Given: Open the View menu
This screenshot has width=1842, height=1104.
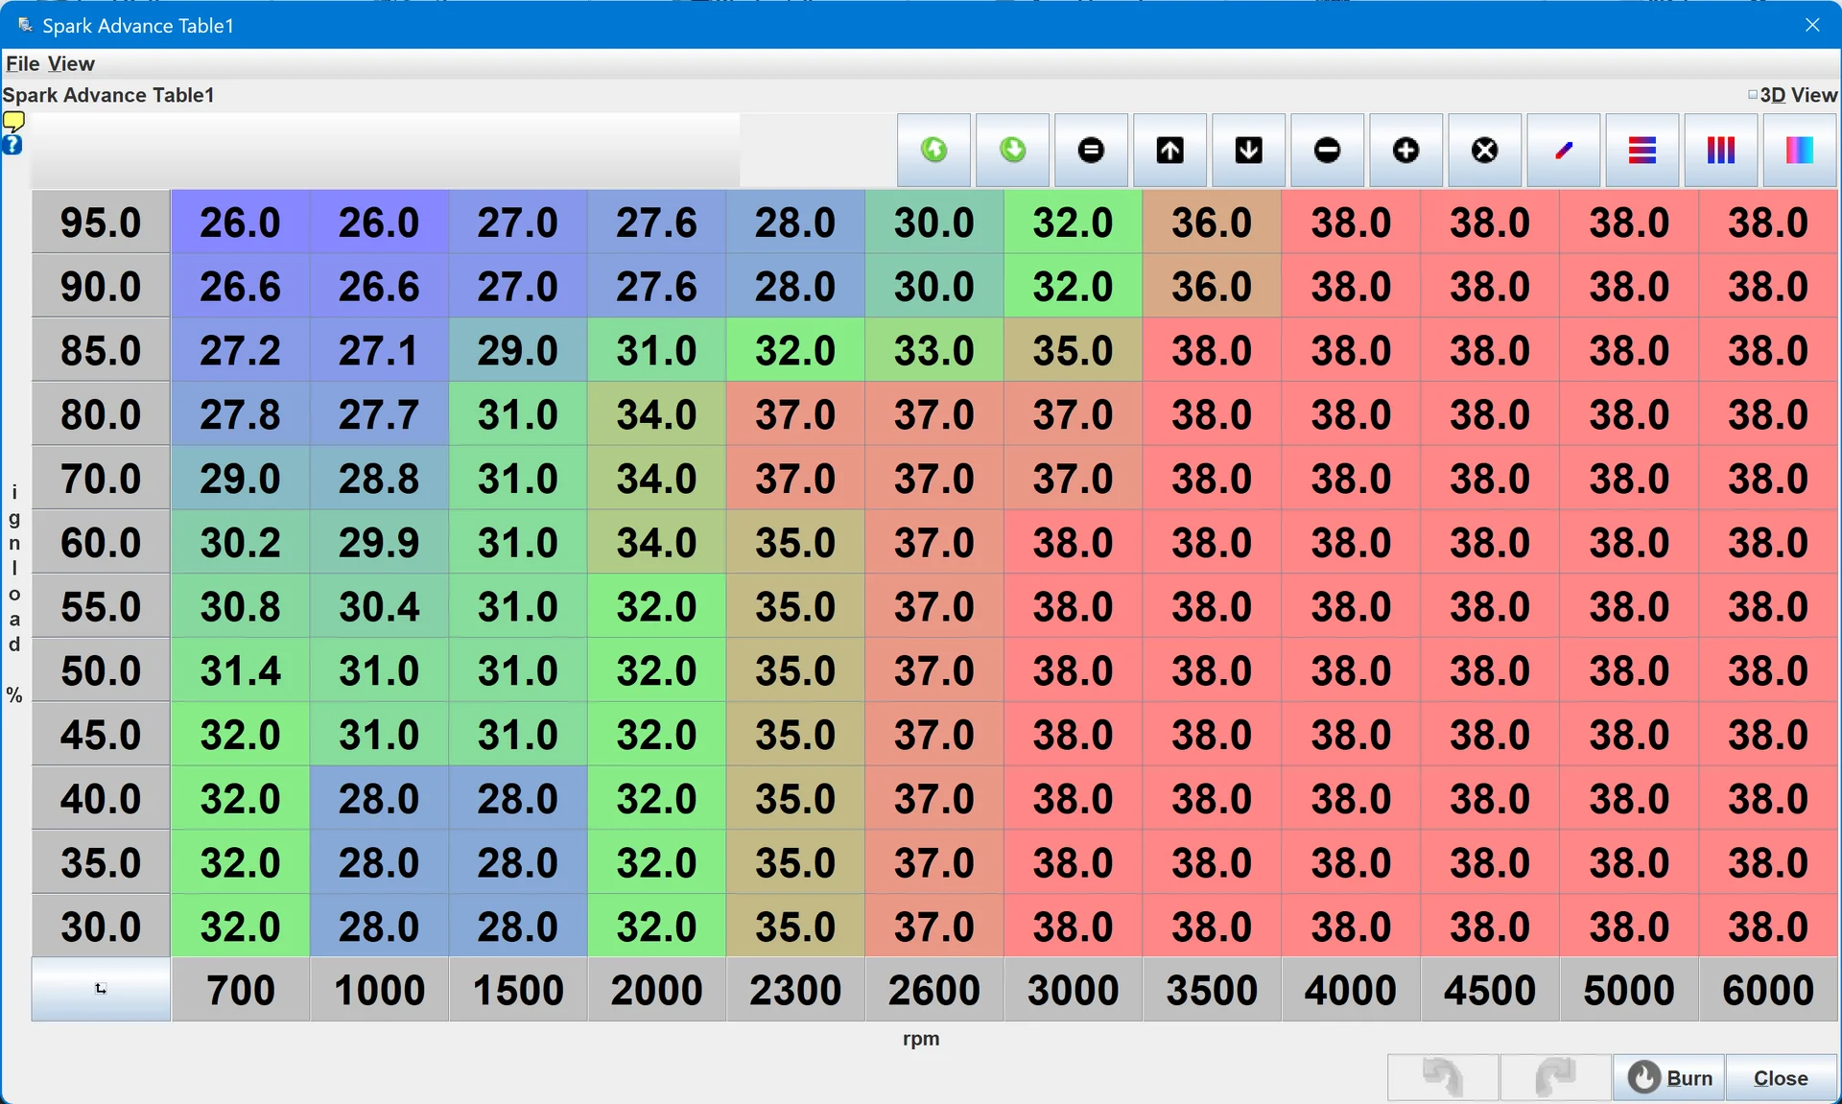Looking at the screenshot, I should pos(71,63).
